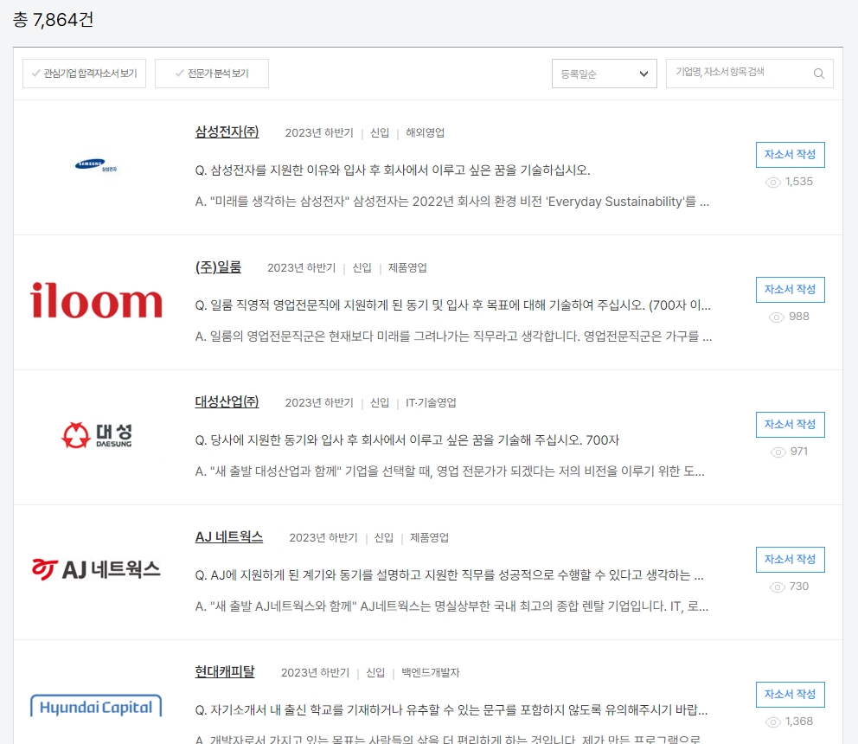The width and height of the screenshot is (858, 744).
Task: Open the 일룸 answer about 영업전문직군
Action: [x=453, y=337]
